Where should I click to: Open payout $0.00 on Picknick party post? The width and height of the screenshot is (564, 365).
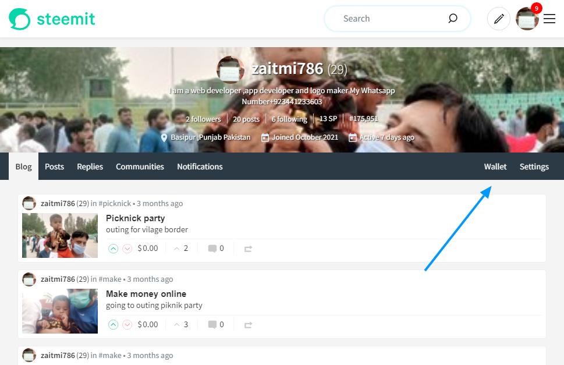point(148,248)
